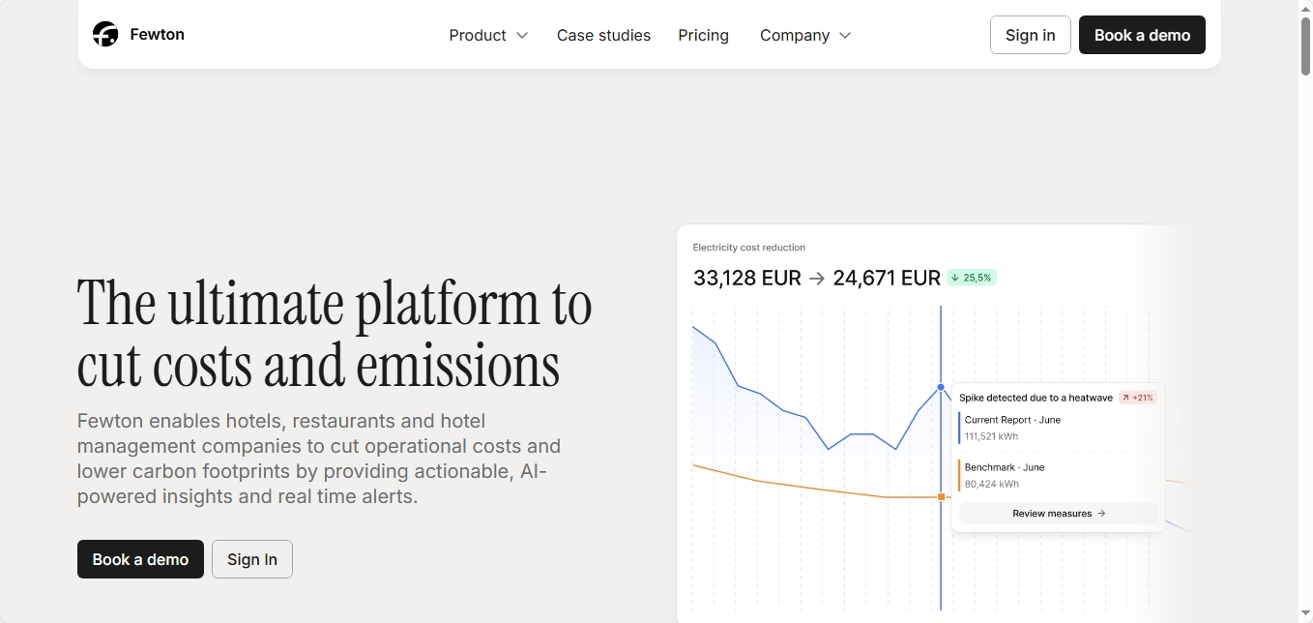Expand the Product dropdown chevron
1313x623 pixels.
coord(522,36)
